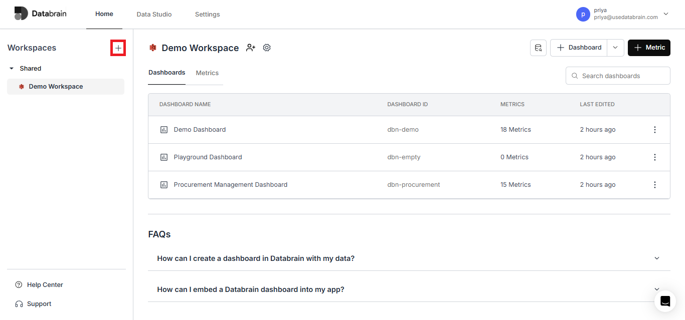Open the chat widget bubble
The height and width of the screenshot is (320, 685).
click(665, 301)
